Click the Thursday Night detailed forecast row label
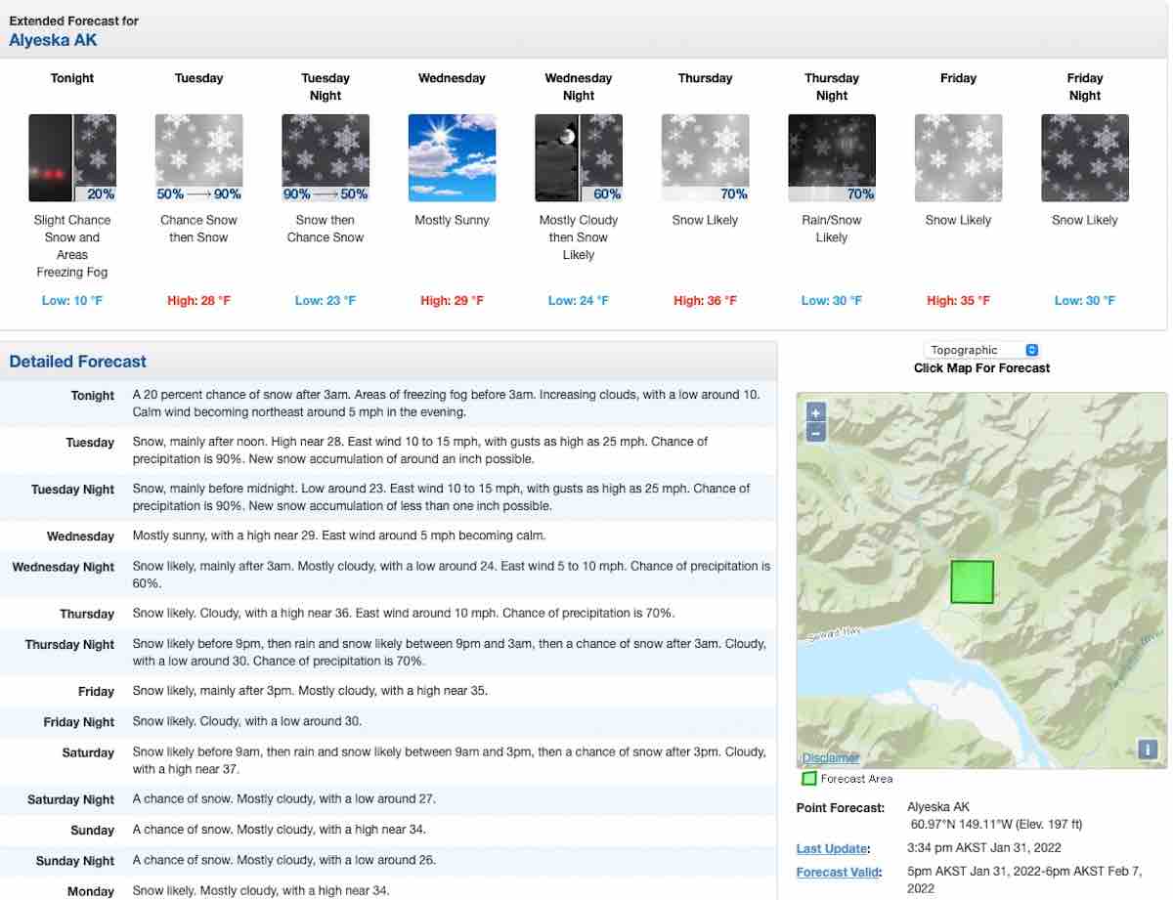The height and width of the screenshot is (900, 1173). click(69, 645)
